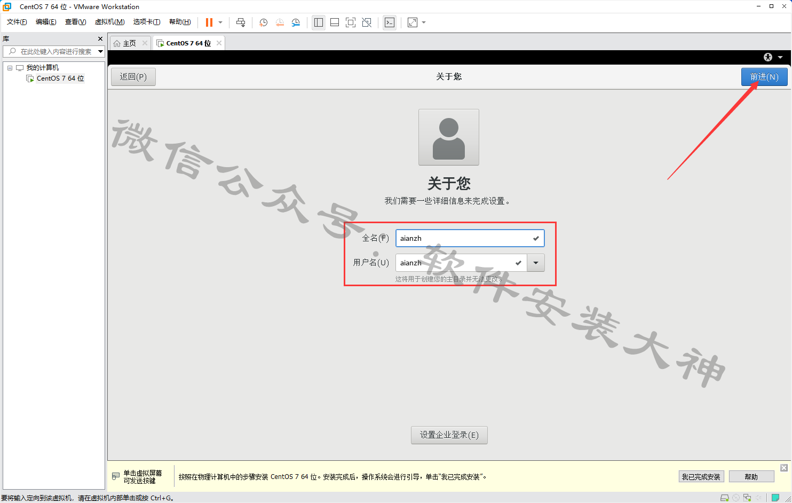Viewport: 792px width, 503px height.
Task: Click the teal message log icon
Action: tap(775, 498)
